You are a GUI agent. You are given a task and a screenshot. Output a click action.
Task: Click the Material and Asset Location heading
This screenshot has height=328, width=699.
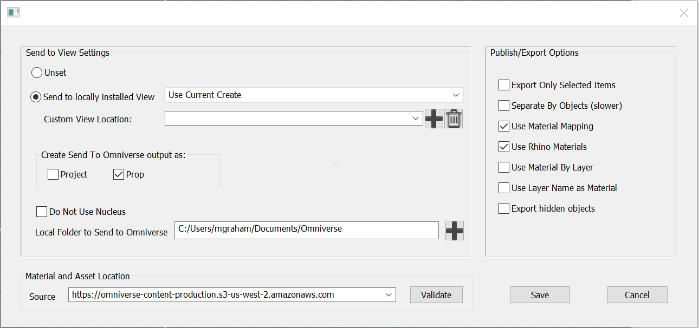pos(77,276)
